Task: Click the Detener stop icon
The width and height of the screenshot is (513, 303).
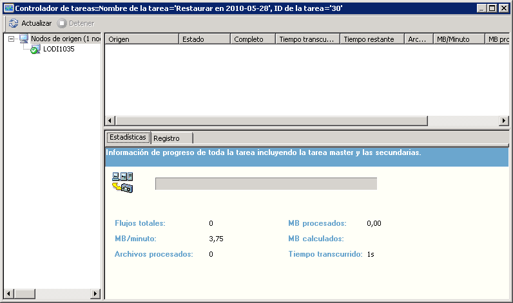Action: coord(62,23)
